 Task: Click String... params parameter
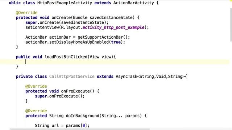[x=120, y=116]
